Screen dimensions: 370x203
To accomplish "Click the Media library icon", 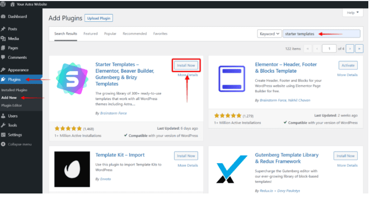I will 3,39.
